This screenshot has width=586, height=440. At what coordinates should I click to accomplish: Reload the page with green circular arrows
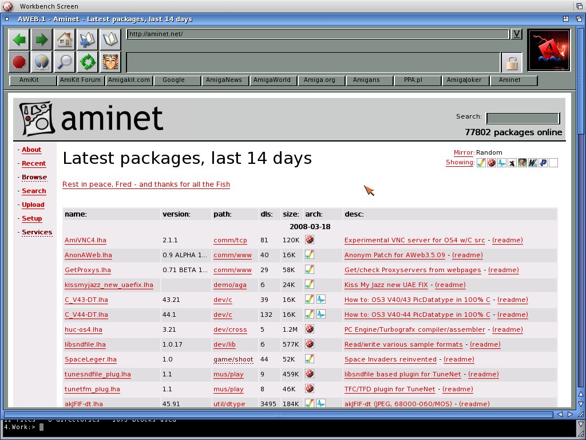click(x=87, y=62)
